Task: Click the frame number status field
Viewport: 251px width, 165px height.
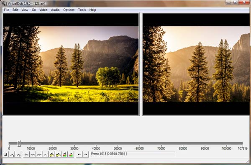Action: (133, 154)
